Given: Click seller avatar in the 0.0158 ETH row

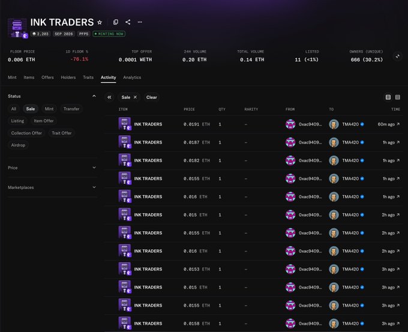Looking at the screenshot, I should (x=290, y=324).
